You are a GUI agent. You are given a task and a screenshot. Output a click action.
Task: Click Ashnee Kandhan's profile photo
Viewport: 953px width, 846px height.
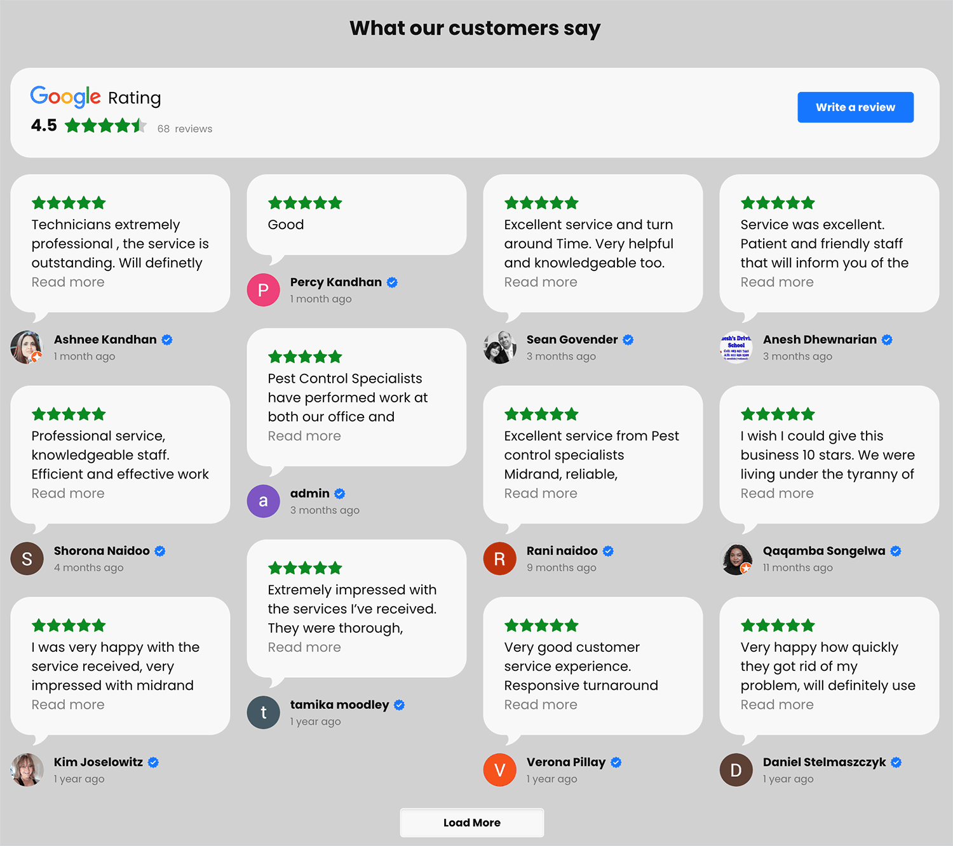[27, 347]
